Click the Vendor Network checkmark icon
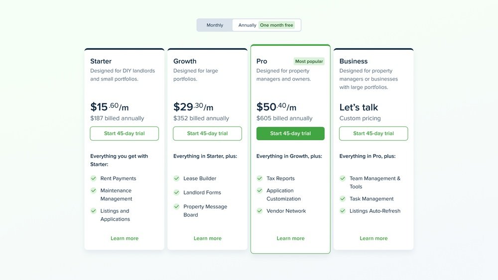This screenshot has height=280, width=498. click(259, 211)
